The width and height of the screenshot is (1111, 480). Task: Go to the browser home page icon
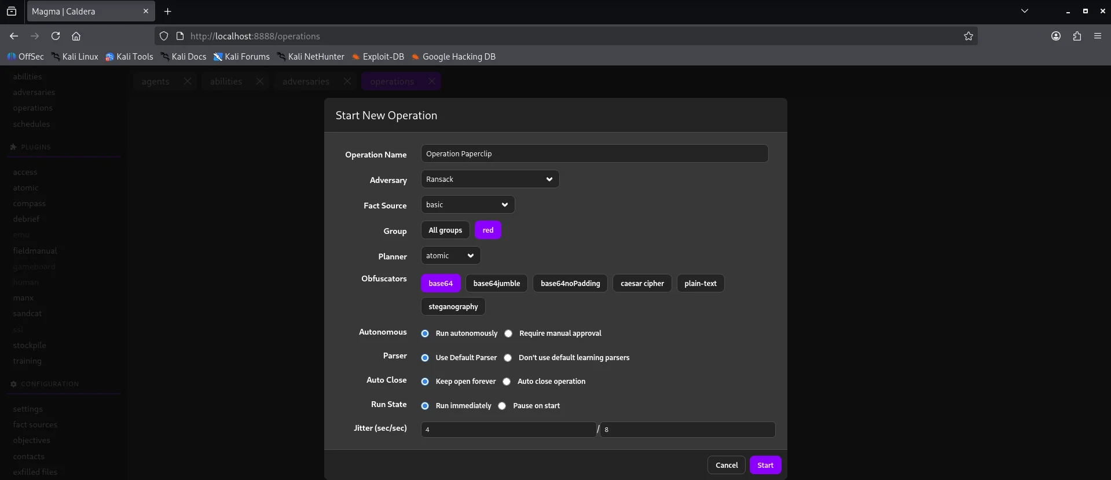[76, 36]
